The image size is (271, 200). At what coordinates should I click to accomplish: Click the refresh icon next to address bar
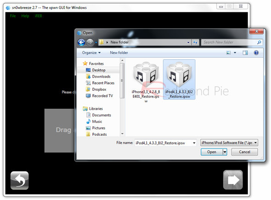point(195,42)
